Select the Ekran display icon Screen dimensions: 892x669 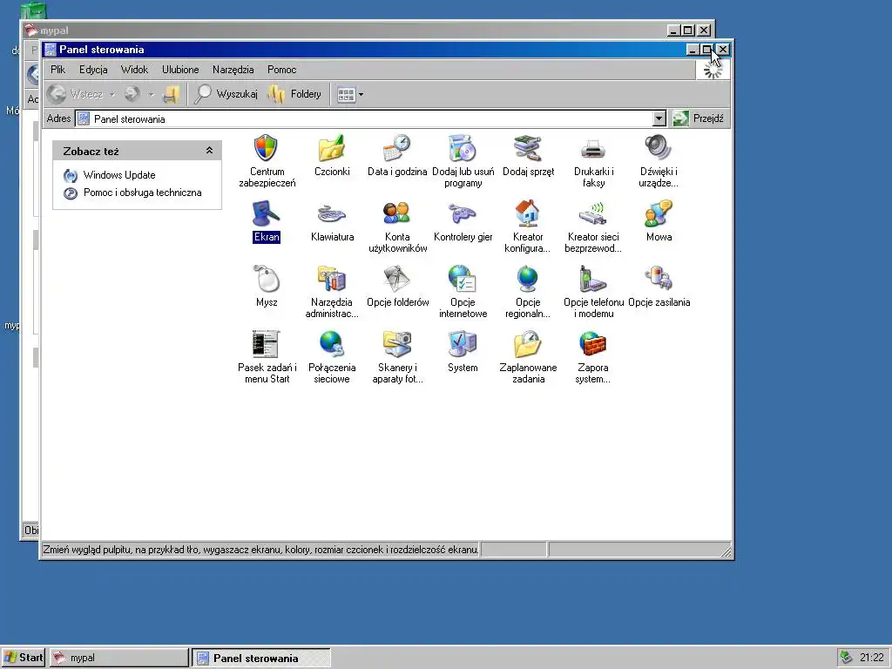267,214
